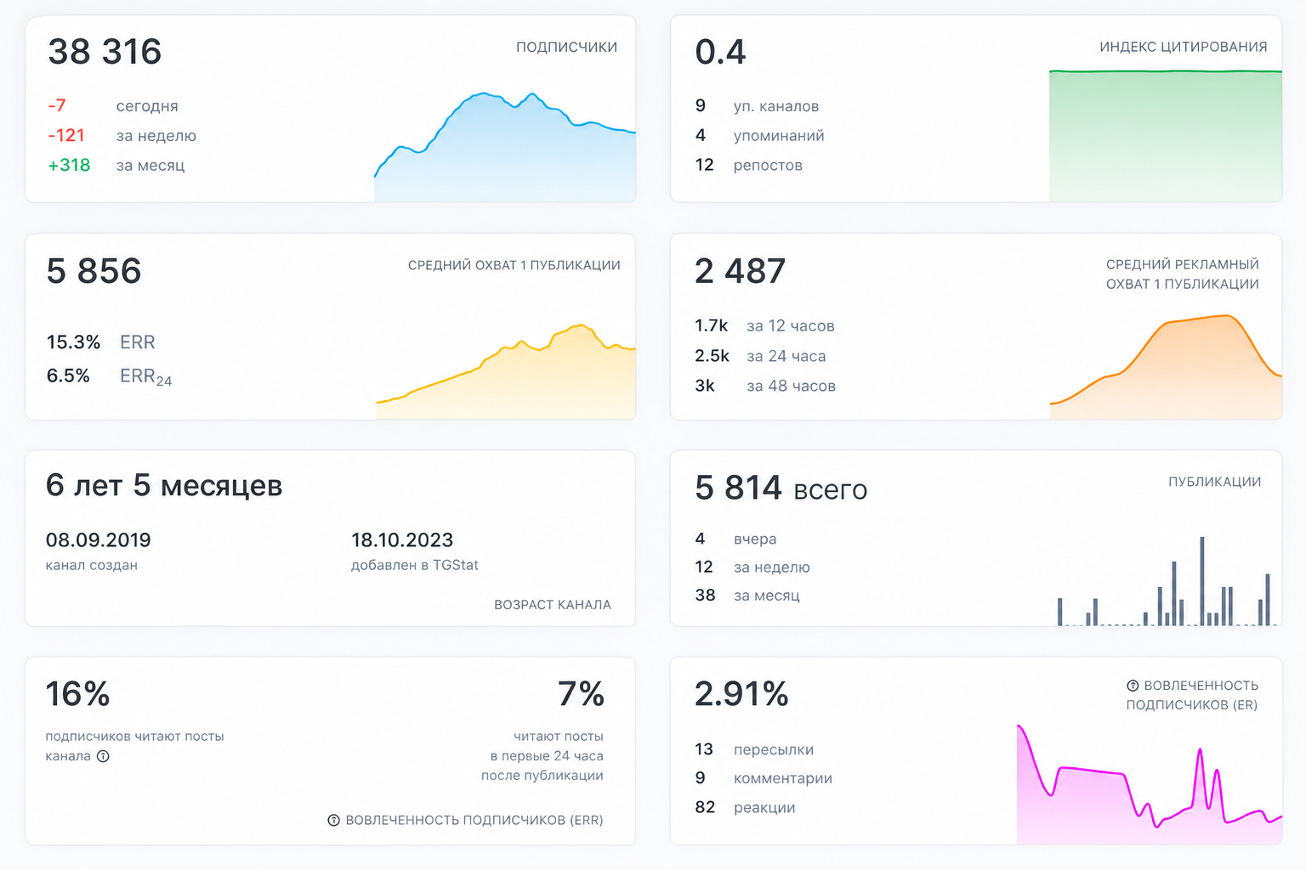The image size is (1306, 870).
Task: Open the yellow average reach chart
Action: point(506,371)
